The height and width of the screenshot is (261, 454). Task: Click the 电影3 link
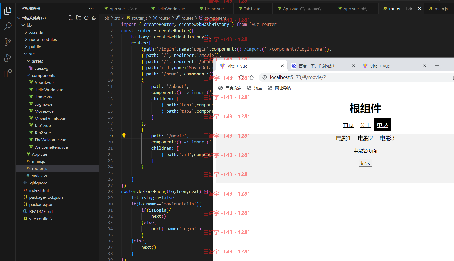[387, 138]
